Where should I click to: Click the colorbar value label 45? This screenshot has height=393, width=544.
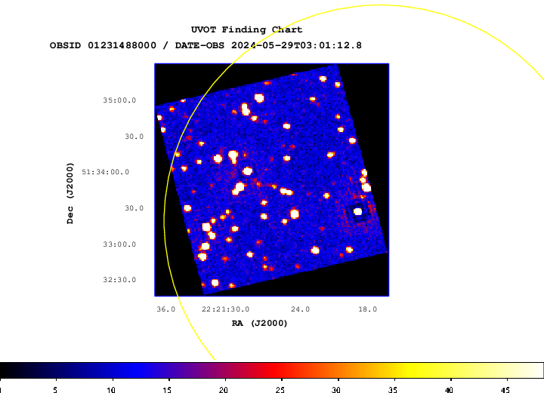pyautogui.click(x=505, y=390)
